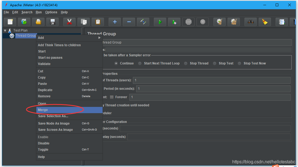
Task: Click the Startup delay (seconds) field
Action: pos(209,137)
